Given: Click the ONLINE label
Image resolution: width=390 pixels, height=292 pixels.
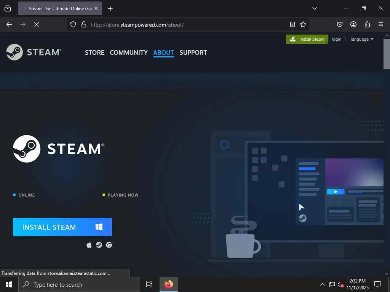Looking at the screenshot, I should click(27, 195).
